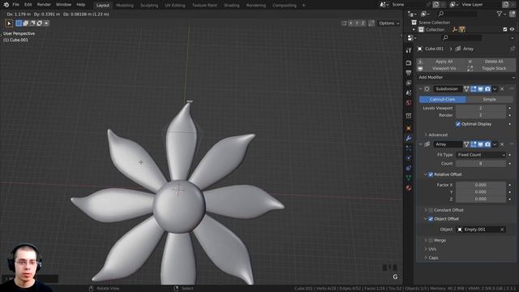Switch to the UV Editing workspace tab
Image resolution: width=519 pixels, height=292 pixels.
coord(175,6)
